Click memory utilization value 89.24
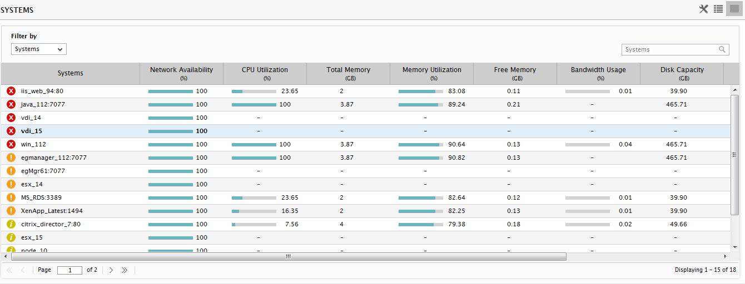The image size is (745, 284). [x=456, y=104]
